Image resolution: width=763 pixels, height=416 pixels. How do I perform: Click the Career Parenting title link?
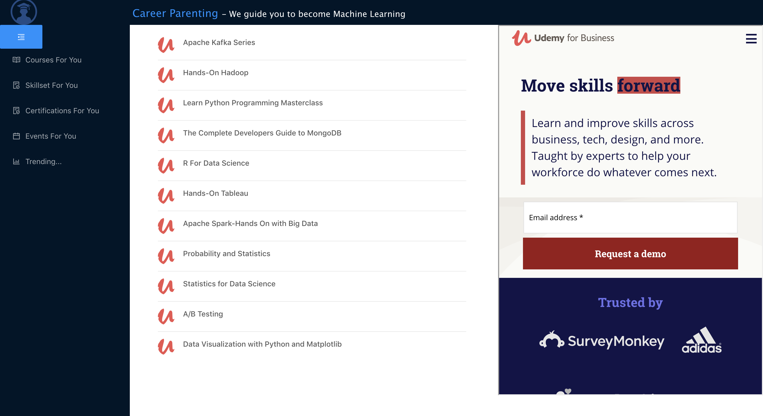[175, 13]
